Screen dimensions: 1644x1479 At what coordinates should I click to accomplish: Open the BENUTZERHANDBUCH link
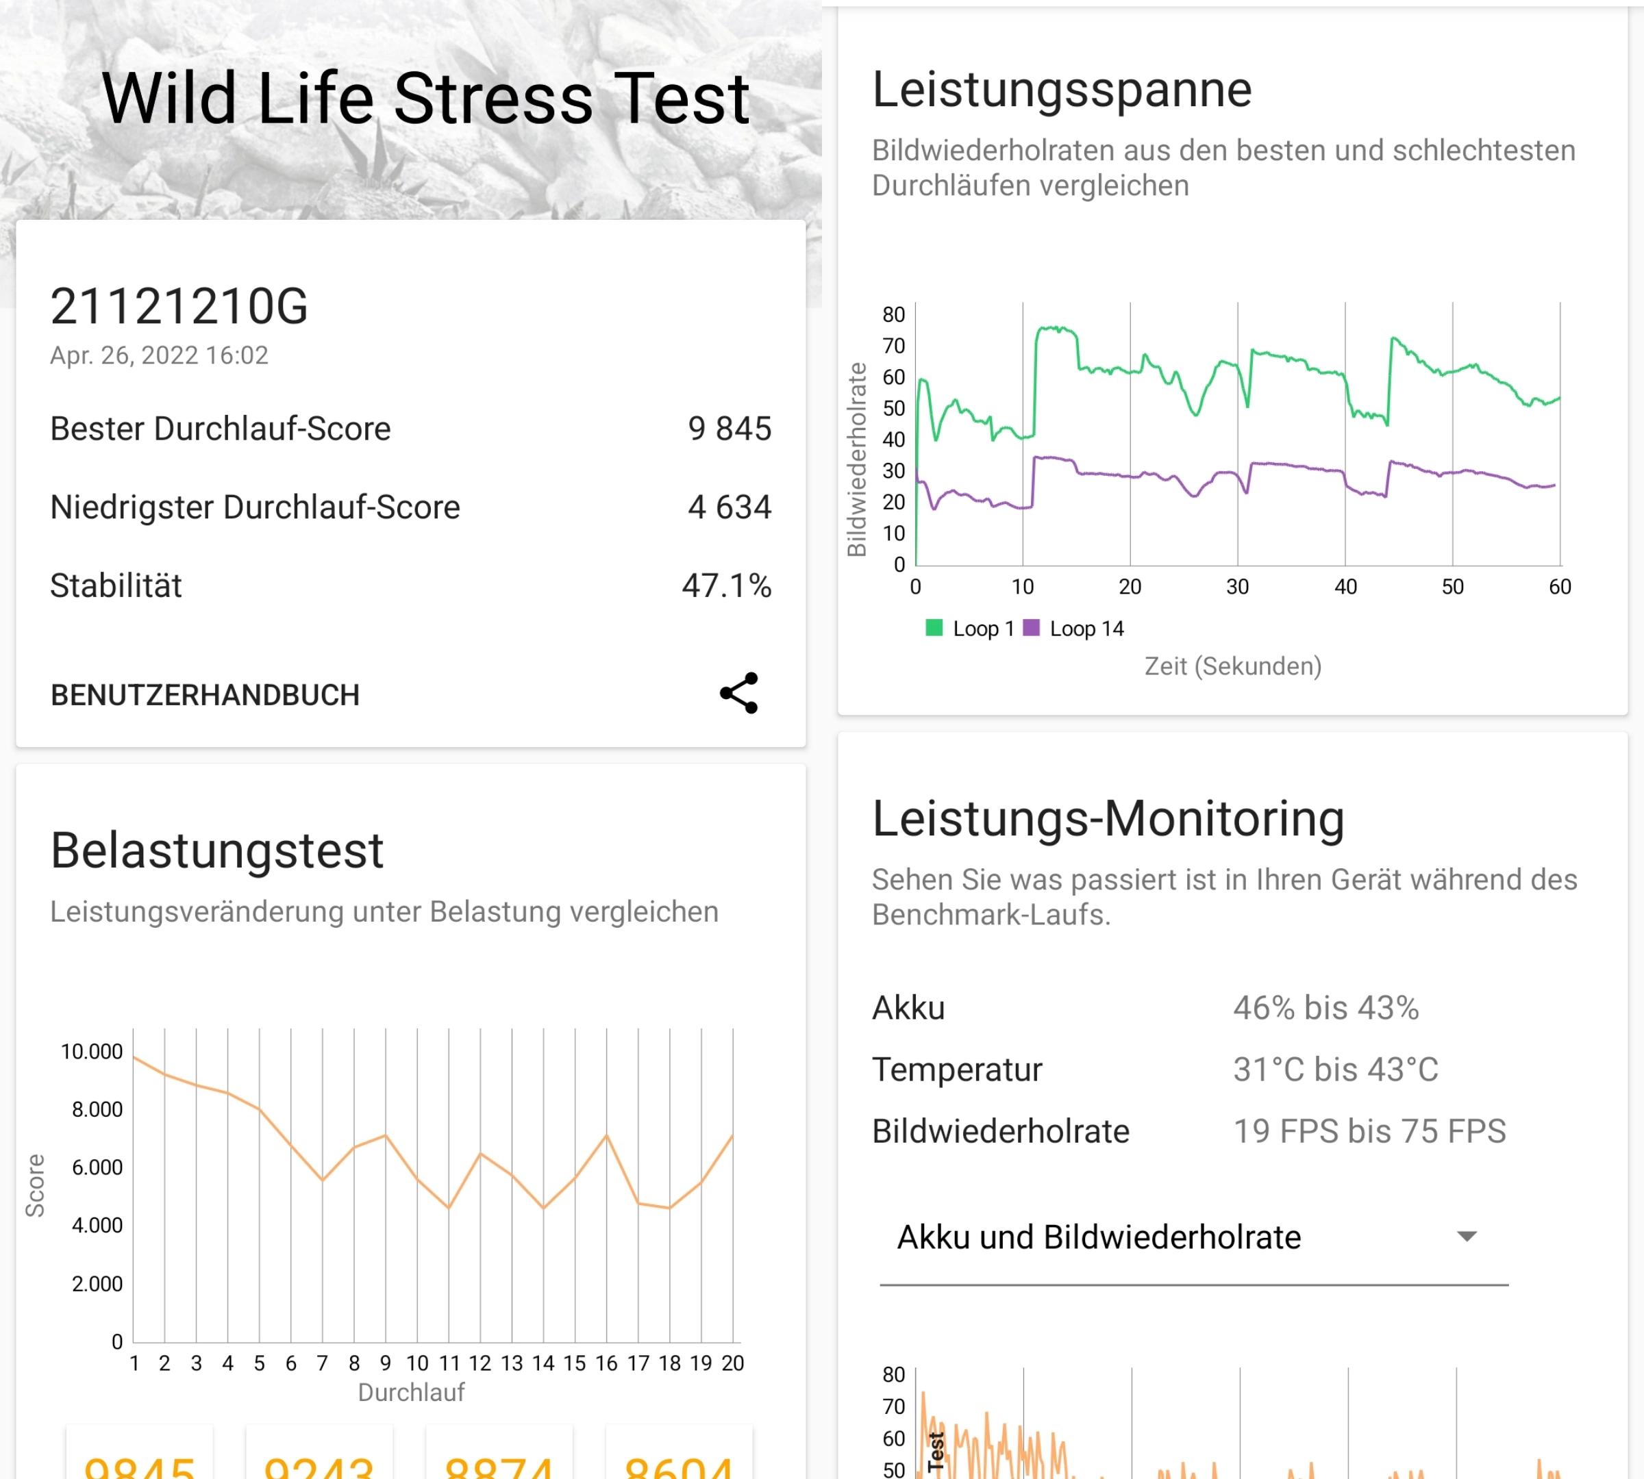[205, 696]
